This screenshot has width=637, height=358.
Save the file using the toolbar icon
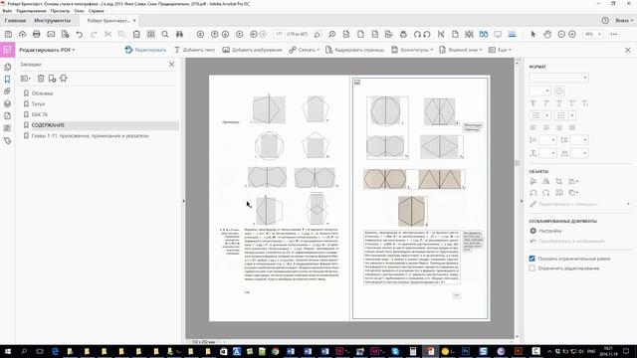click(x=8, y=35)
